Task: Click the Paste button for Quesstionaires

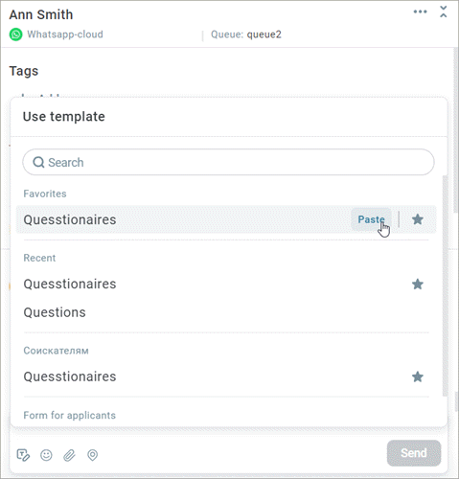Action: tap(371, 219)
